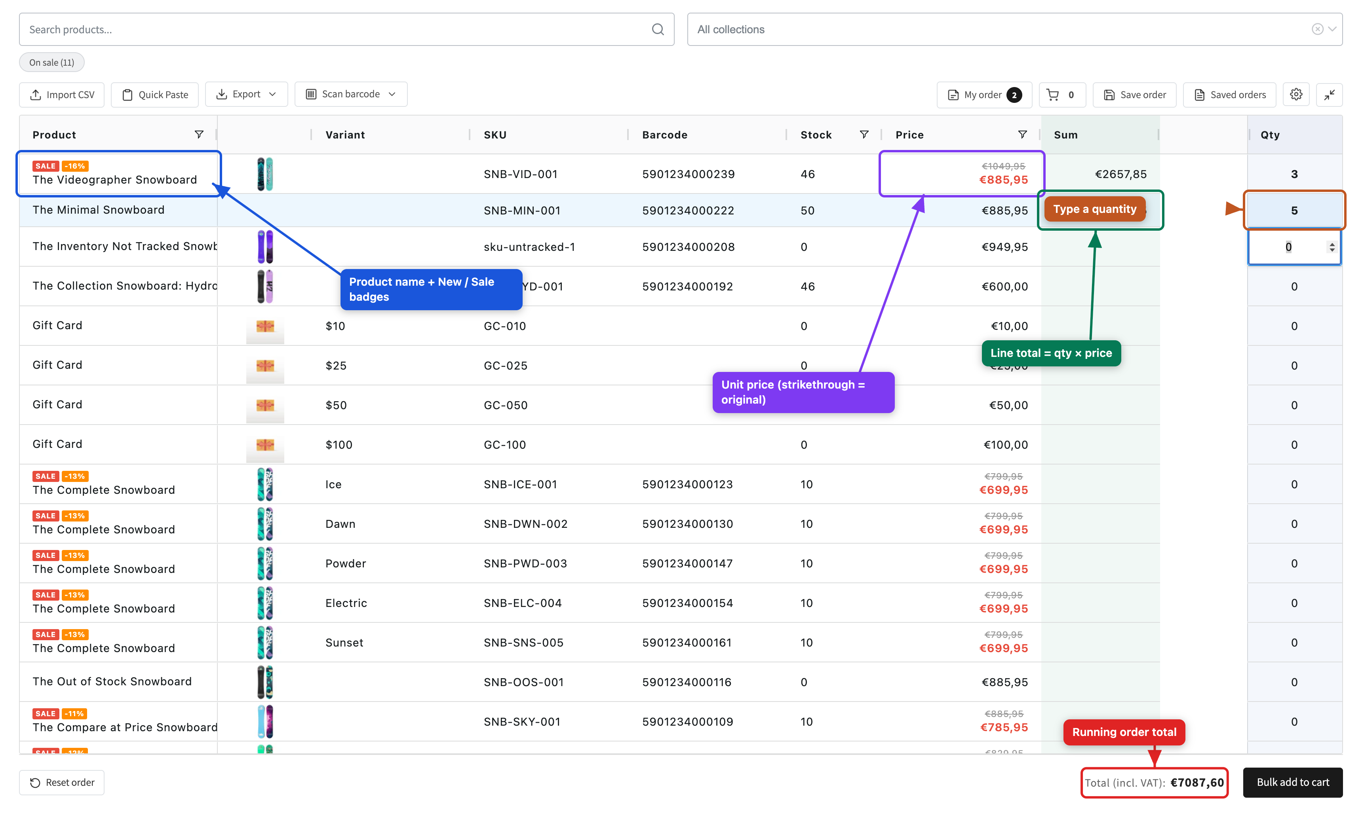The height and width of the screenshot is (823, 1362).
Task: Click Inventory Not Tracked Snowboard thumbnail
Action: pyautogui.click(x=265, y=247)
